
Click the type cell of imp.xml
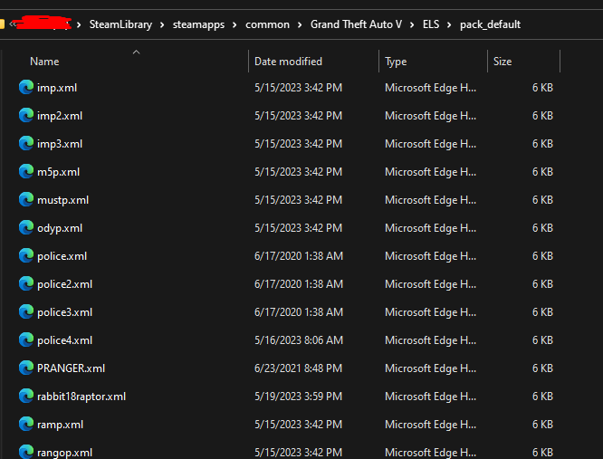coord(430,88)
